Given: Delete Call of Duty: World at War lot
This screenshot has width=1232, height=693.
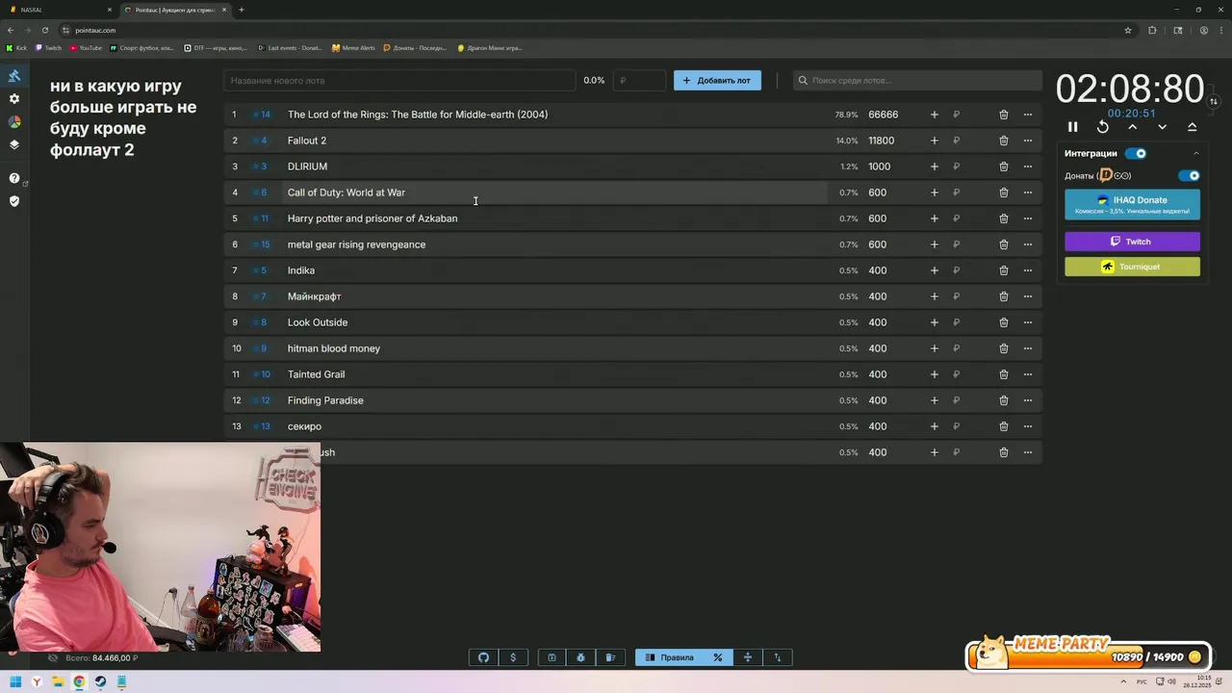Looking at the screenshot, I should pyautogui.click(x=1004, y=192).
